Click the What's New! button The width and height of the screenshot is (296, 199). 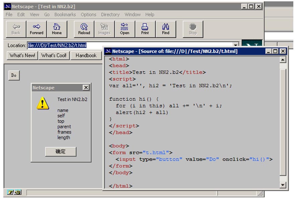[x=22, y=55]
